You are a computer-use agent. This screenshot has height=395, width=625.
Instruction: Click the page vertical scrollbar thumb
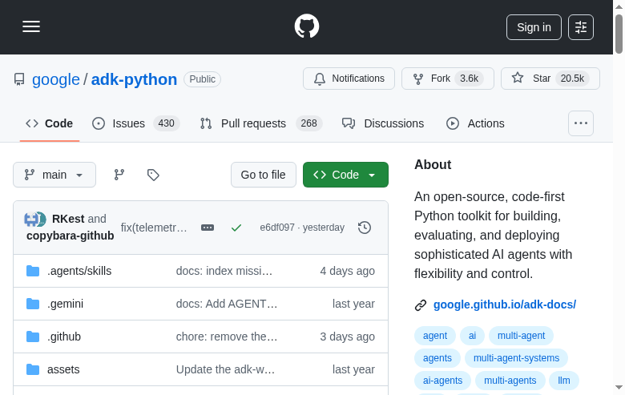(x=619, y=34)
